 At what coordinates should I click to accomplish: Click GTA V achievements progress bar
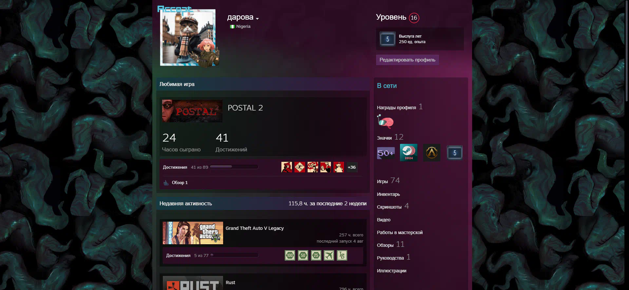pyautogui.click(x=234, y=255)
